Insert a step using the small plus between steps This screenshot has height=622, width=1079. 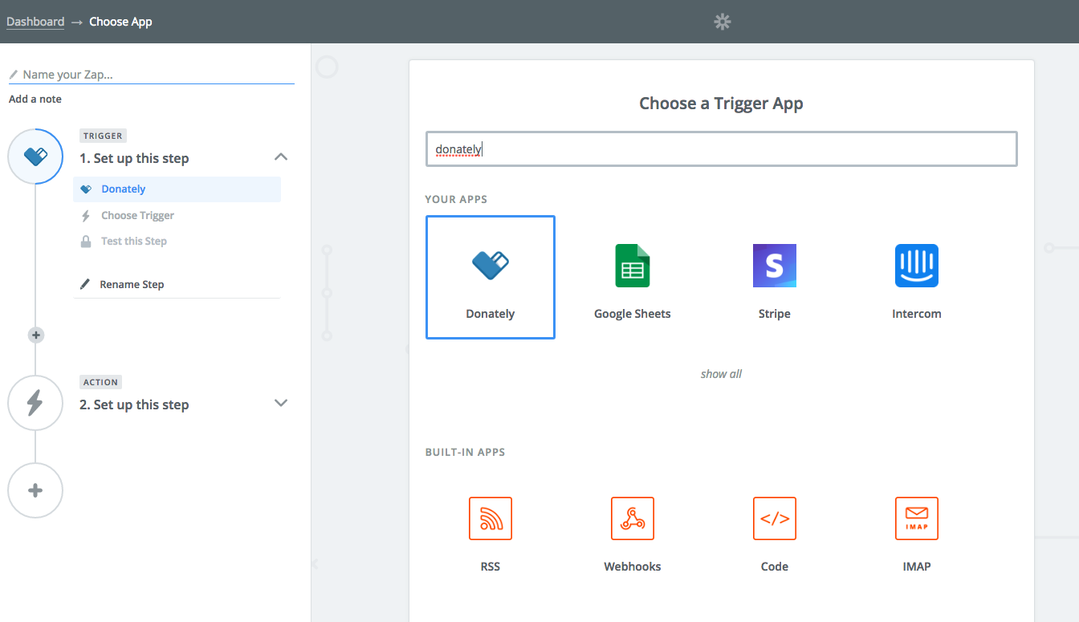[36, 335]
